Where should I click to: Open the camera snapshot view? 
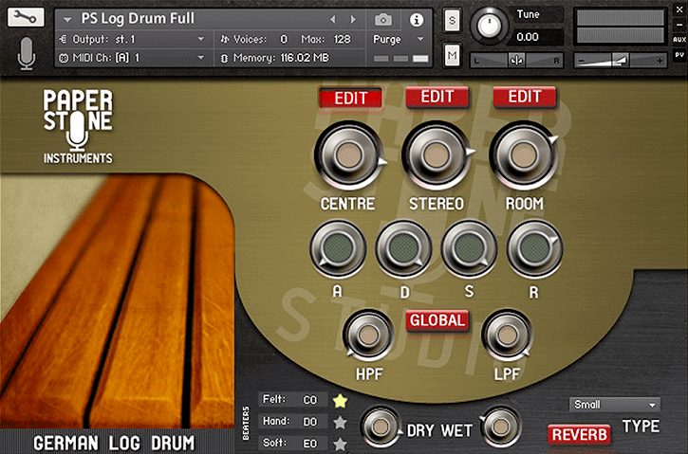point(383,20)
